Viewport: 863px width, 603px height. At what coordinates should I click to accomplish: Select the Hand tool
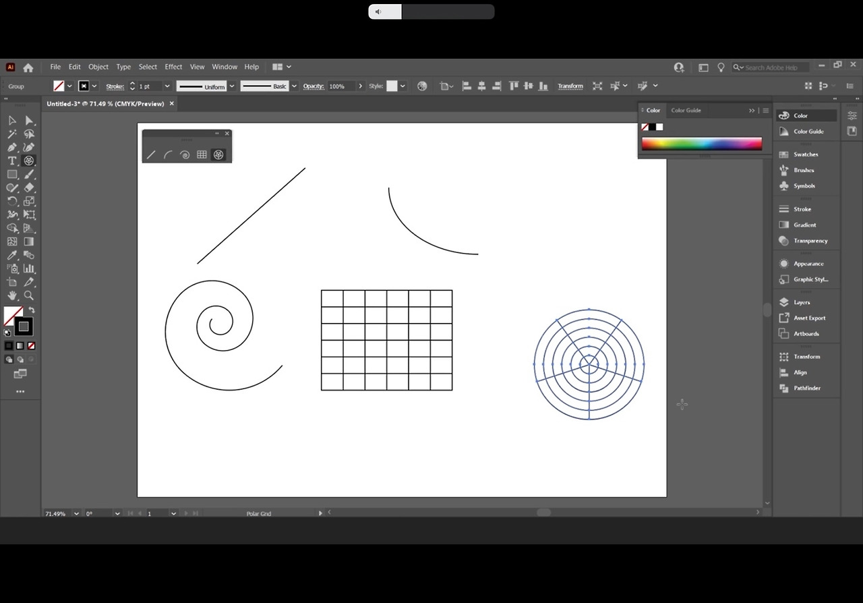tap(12, 295)
